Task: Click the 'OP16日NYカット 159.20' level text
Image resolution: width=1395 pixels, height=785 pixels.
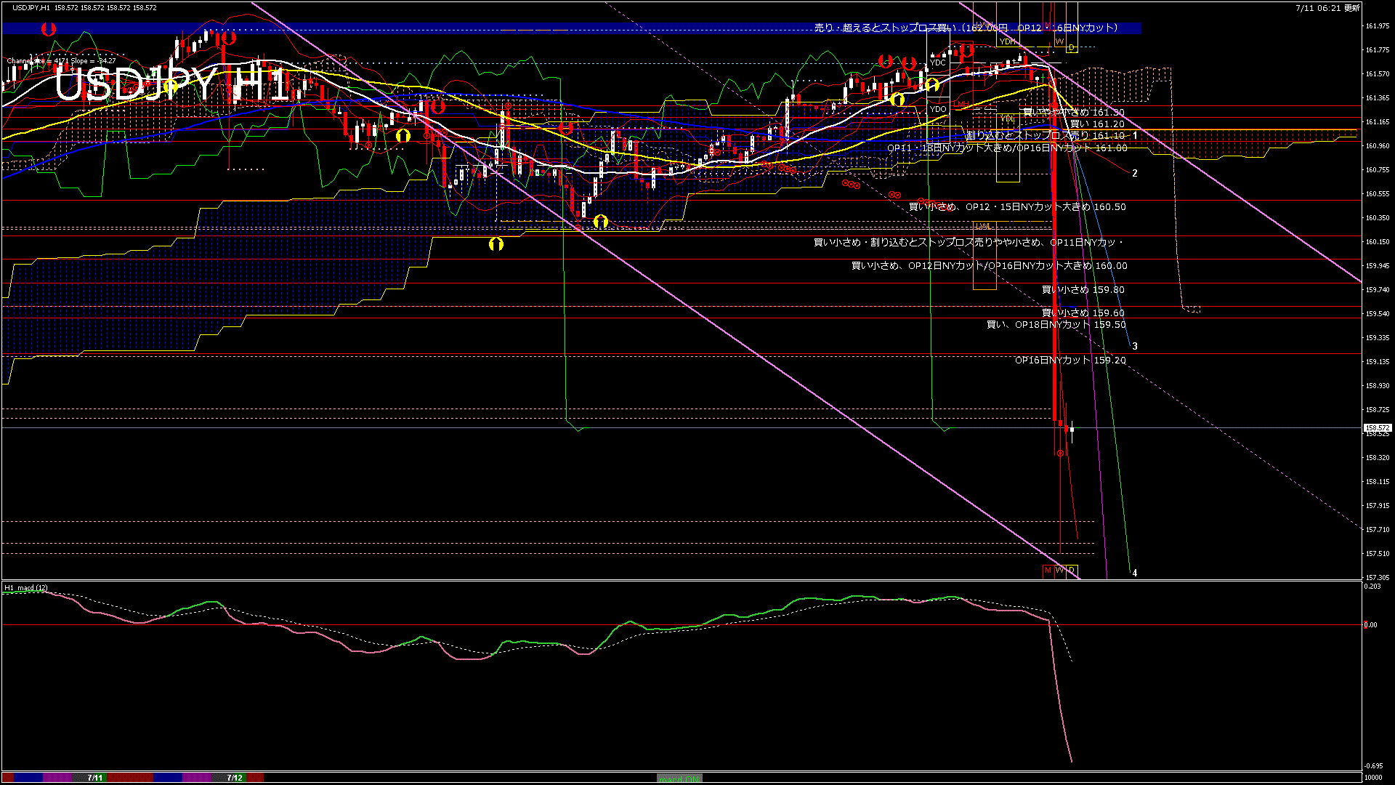Action: pos(1070,361)
